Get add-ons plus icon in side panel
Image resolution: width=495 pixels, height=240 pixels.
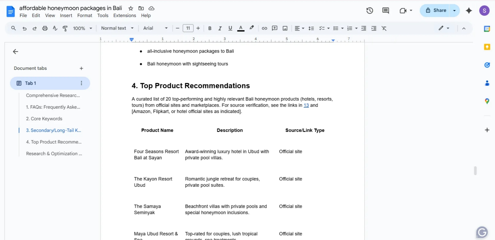click(487, 130)
